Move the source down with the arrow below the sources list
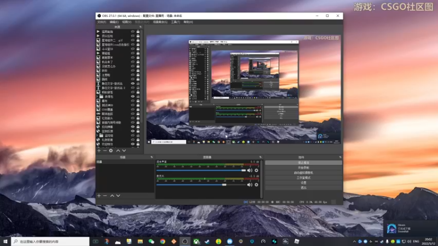The height and width of the screenshot is (246, 438). click(x=124, y=151)
